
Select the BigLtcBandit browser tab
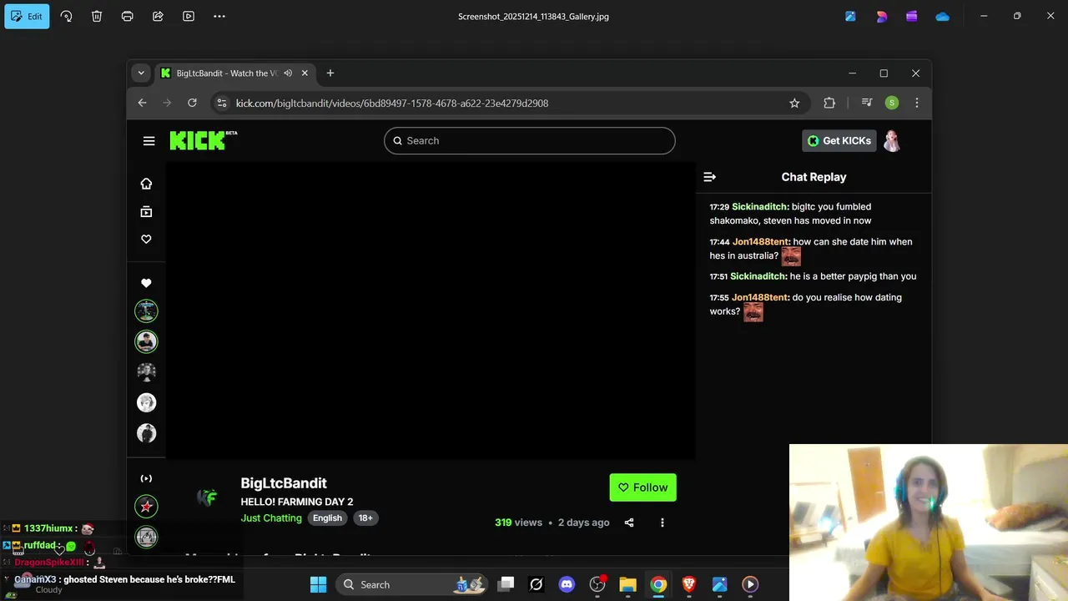225,73
